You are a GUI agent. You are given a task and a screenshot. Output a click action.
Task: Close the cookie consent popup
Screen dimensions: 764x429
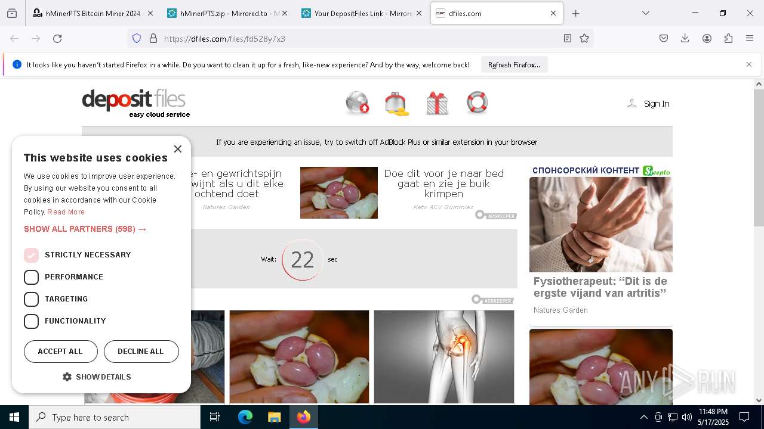click(x=178, y=149)
